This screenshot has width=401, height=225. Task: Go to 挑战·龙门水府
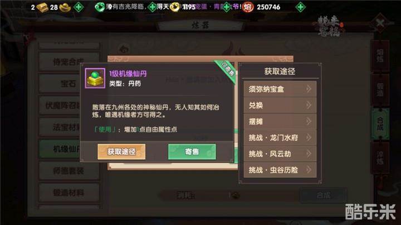280,138
